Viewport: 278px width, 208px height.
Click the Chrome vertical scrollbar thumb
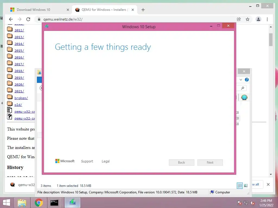tap(271, 40)
